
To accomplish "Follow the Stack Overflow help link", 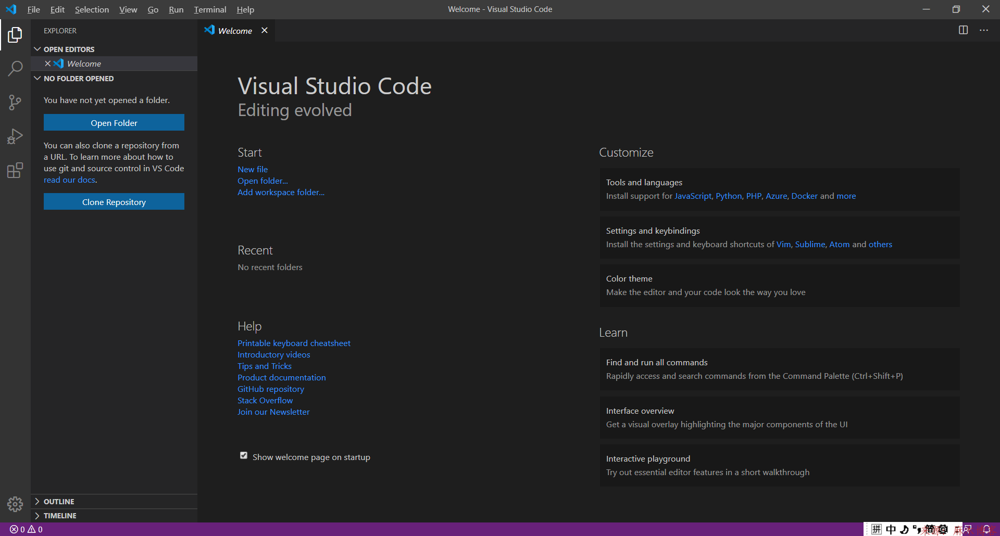I will pos(265,400).
